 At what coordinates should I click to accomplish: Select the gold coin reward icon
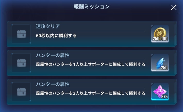tap(160, 32)
